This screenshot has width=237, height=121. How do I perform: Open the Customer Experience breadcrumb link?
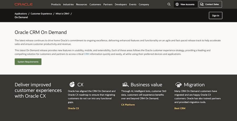pos(41,14)
